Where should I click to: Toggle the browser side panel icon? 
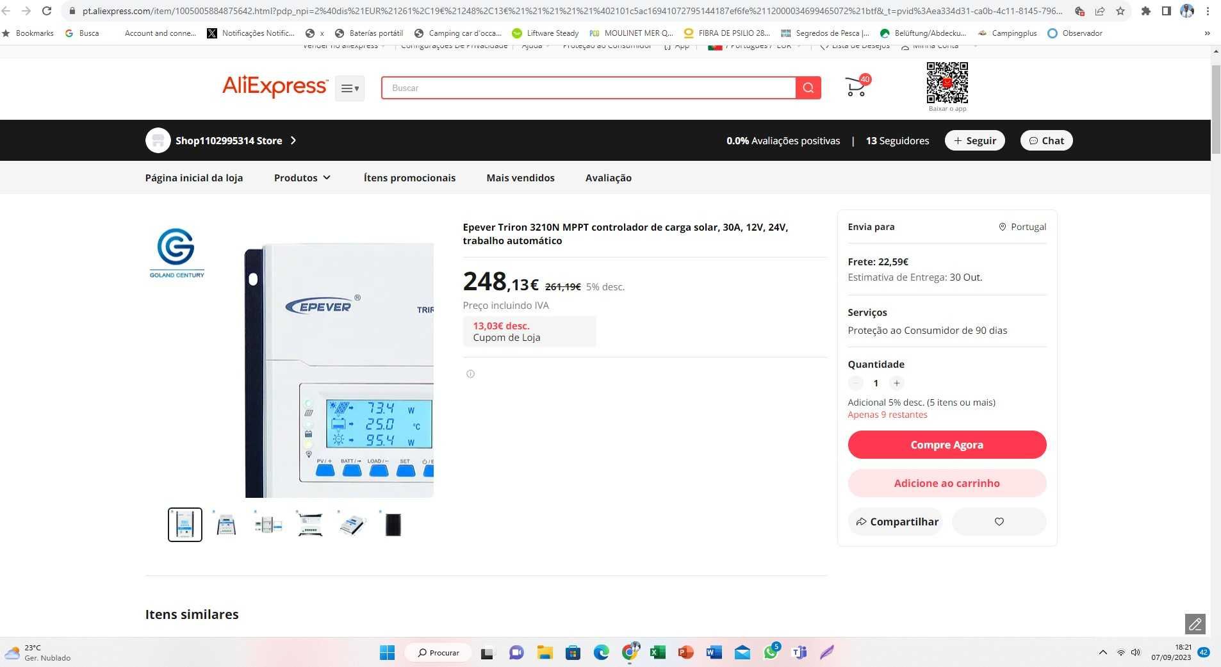click(1166, 11)
